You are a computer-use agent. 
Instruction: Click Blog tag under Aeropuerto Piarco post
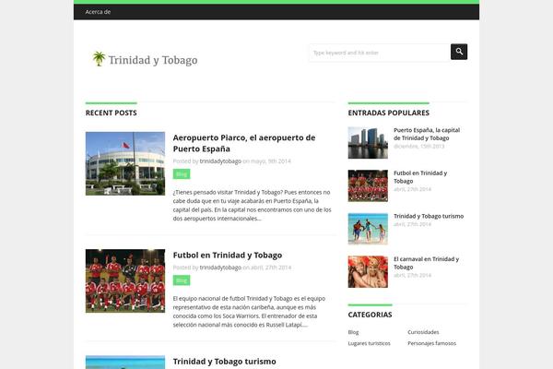click(x=182, y=173)
